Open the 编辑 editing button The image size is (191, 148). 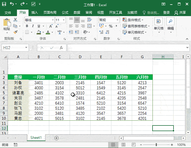pyautogui.click(x=170, y=25)
